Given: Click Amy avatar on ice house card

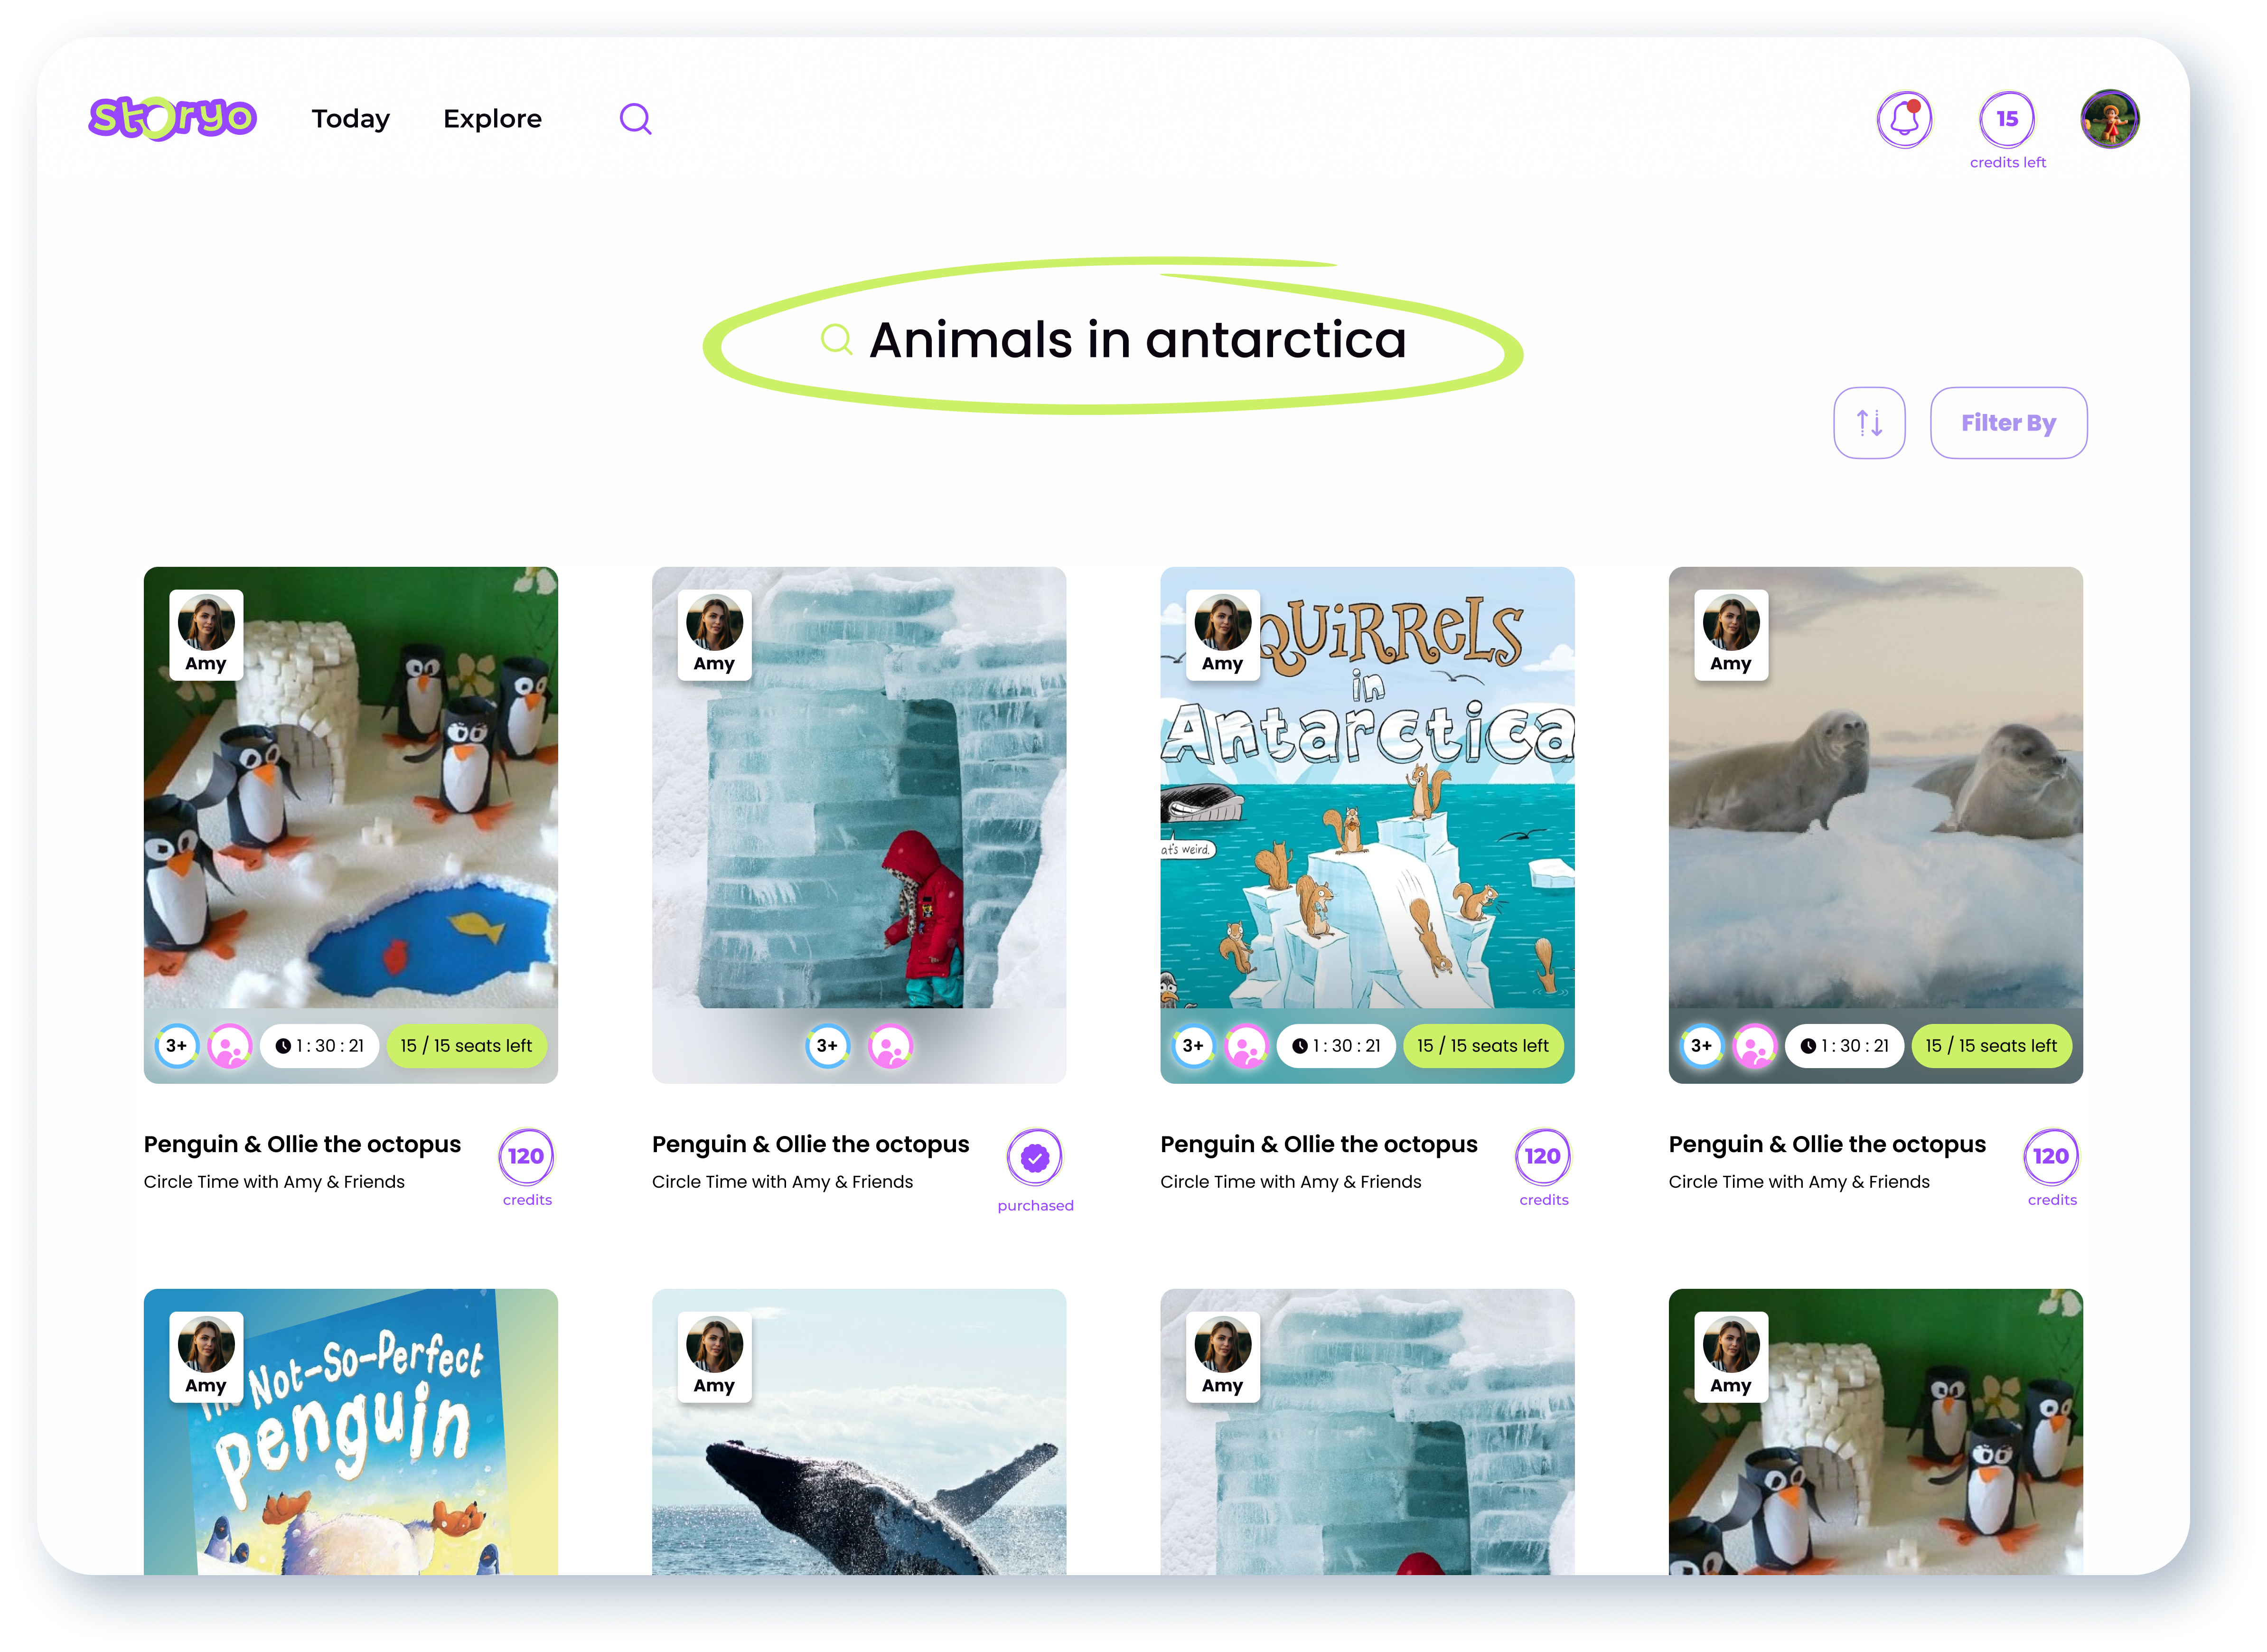Looking at the screenshot, I should tap(714, 635).
